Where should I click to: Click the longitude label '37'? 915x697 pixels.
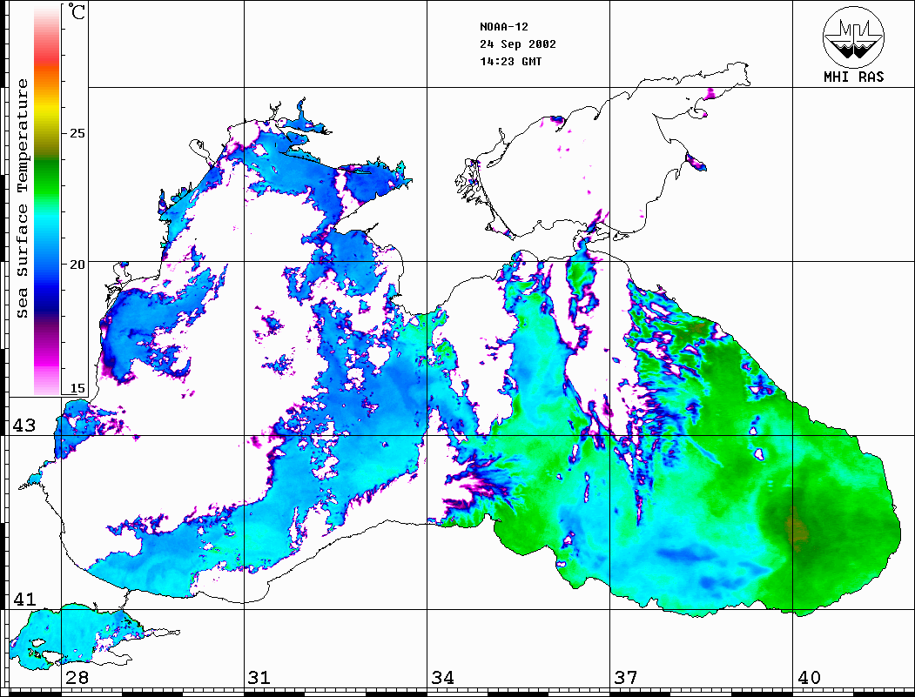coord(626,678)
